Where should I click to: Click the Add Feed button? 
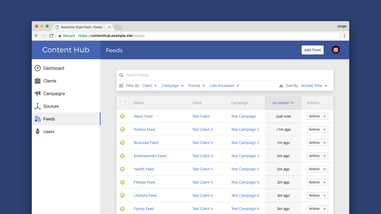click(x=312, y=50)
